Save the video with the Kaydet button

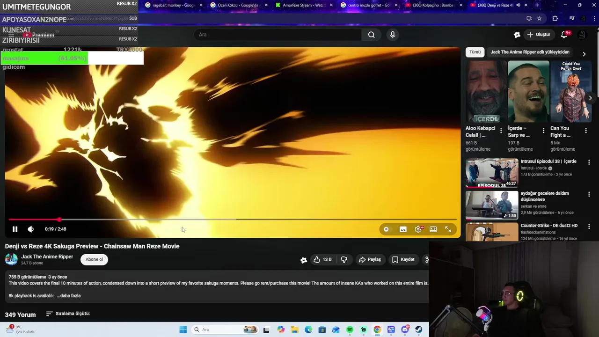pyautogui.click(x=403, y=259)
